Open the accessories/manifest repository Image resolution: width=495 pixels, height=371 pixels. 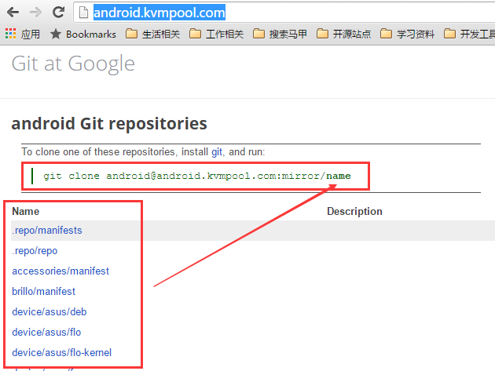(60, 271)
